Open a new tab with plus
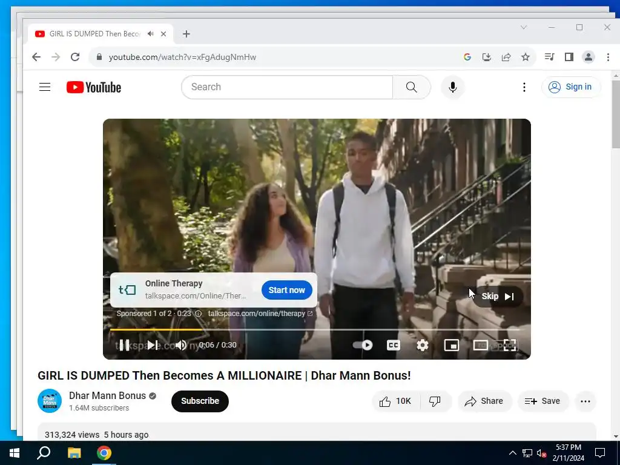Screen dimensions: 620x465 coord(186,34)
